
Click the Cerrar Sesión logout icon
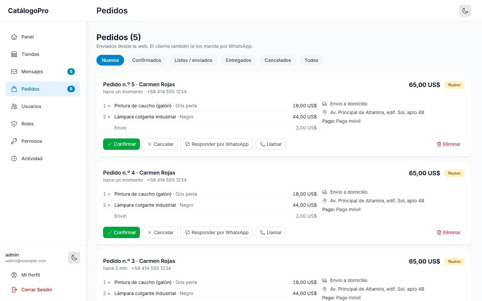tap(14, 290)
